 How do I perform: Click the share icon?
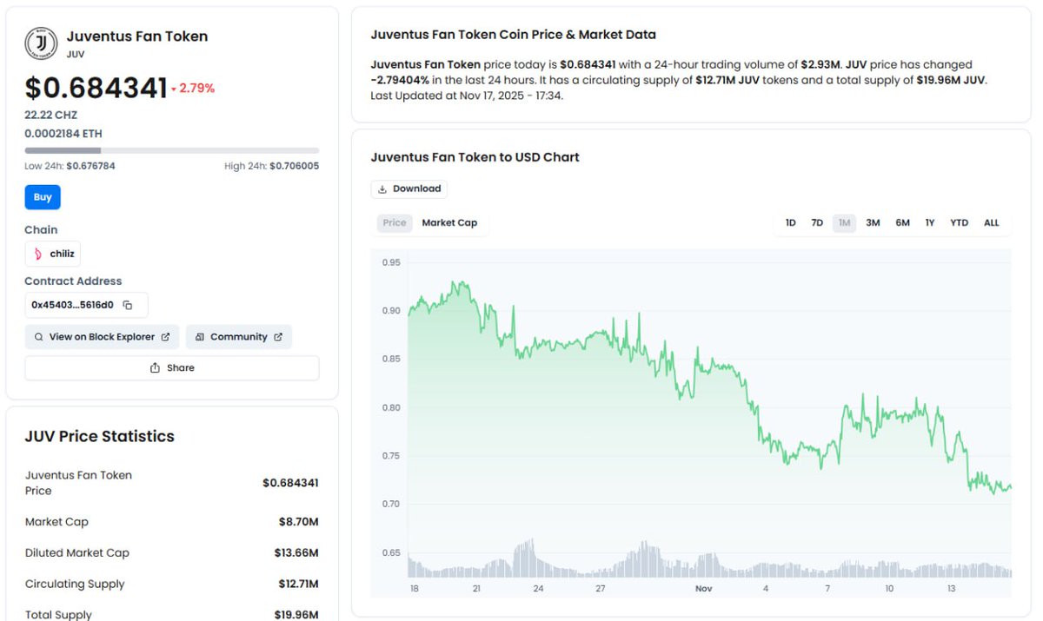[155, 368]
